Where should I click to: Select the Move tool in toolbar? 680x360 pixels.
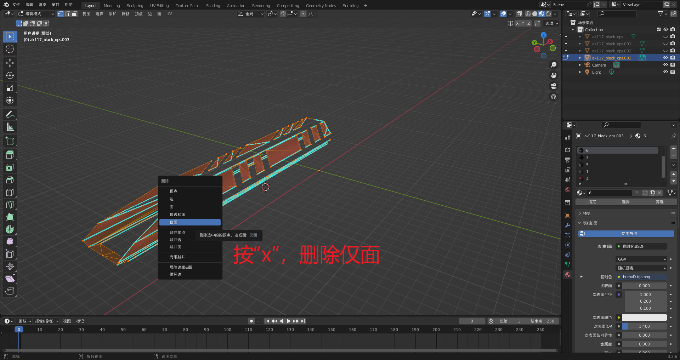tap(10, 63)
